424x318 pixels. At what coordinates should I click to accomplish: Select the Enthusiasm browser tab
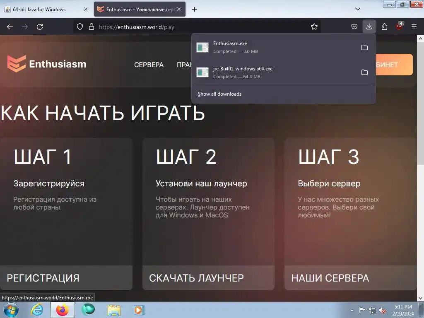tap(140, 9)
